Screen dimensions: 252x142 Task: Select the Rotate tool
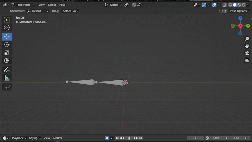point(7,45)
